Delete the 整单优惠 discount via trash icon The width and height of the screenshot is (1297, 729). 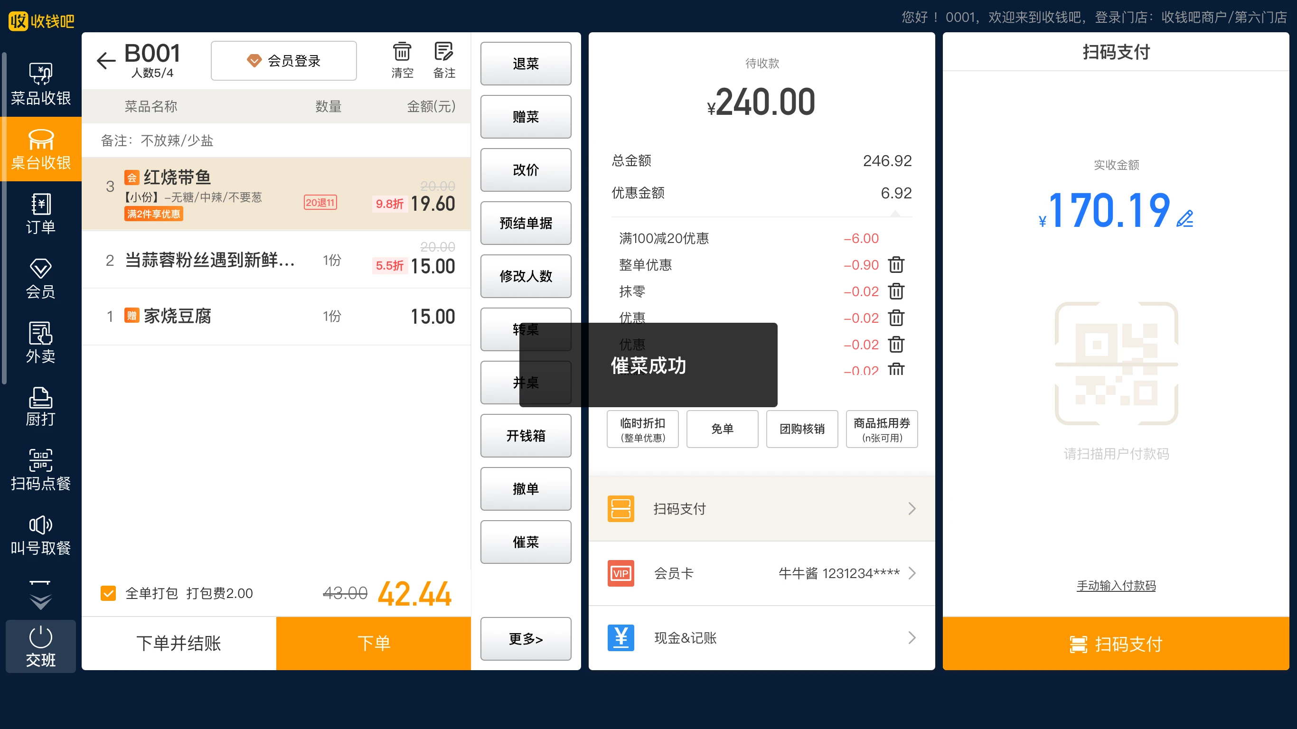pos(896,264)
